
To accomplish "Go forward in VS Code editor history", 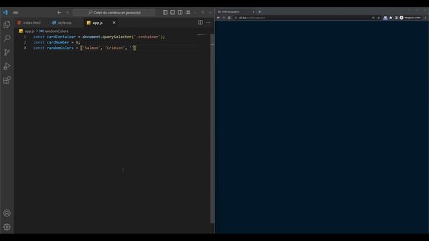I will [67, 13].
